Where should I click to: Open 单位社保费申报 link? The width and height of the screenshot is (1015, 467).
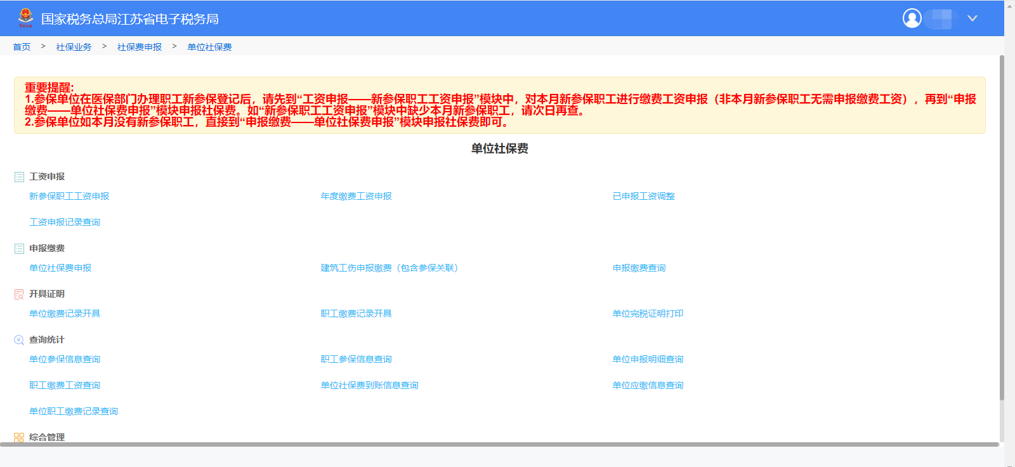[60, 268]
